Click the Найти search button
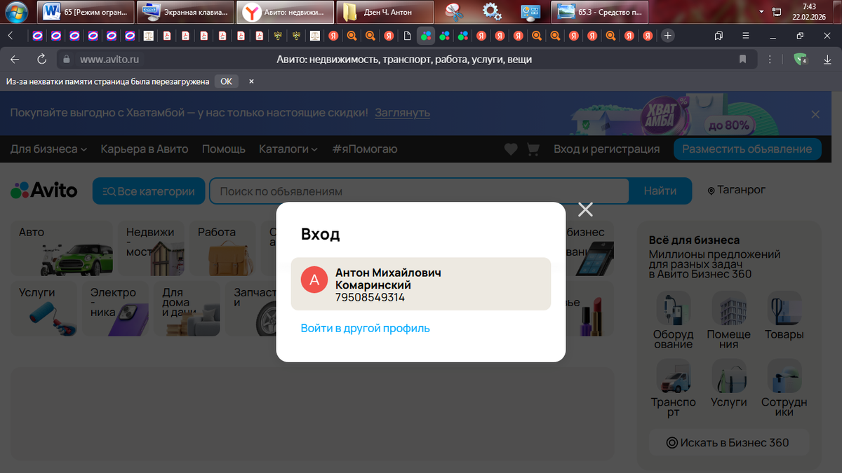 click(660, 191)
